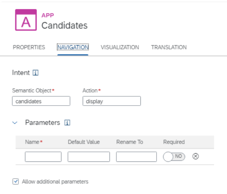Select the Translation tab
Viewport: 227px width, 194px height.
click(x=169, y=47)
